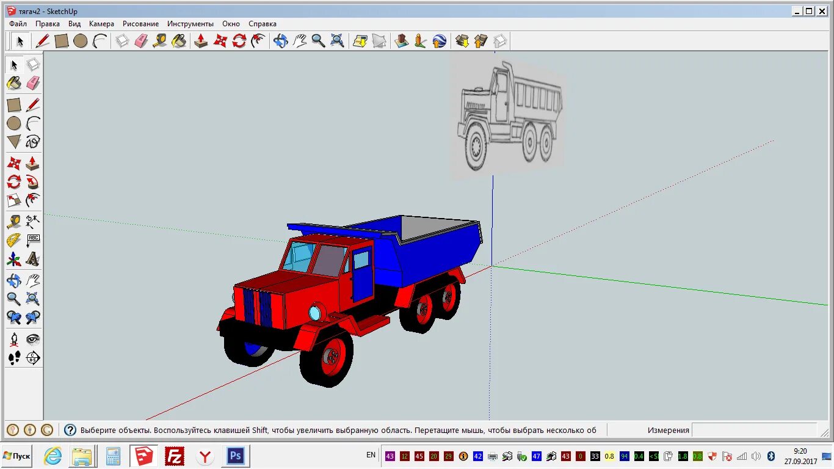Click the Orbit tool in top toolbar
This screenshot has width=834, height=469.
pos(280,41)
